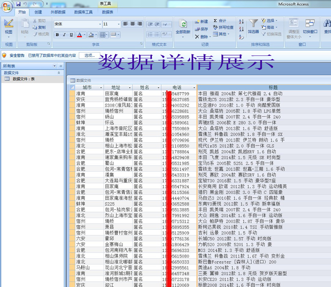Image resolution: width=331 pixels, height=287 pixels.
Task: Open the clipboard group dialog launcher
Action: [49, 44]
